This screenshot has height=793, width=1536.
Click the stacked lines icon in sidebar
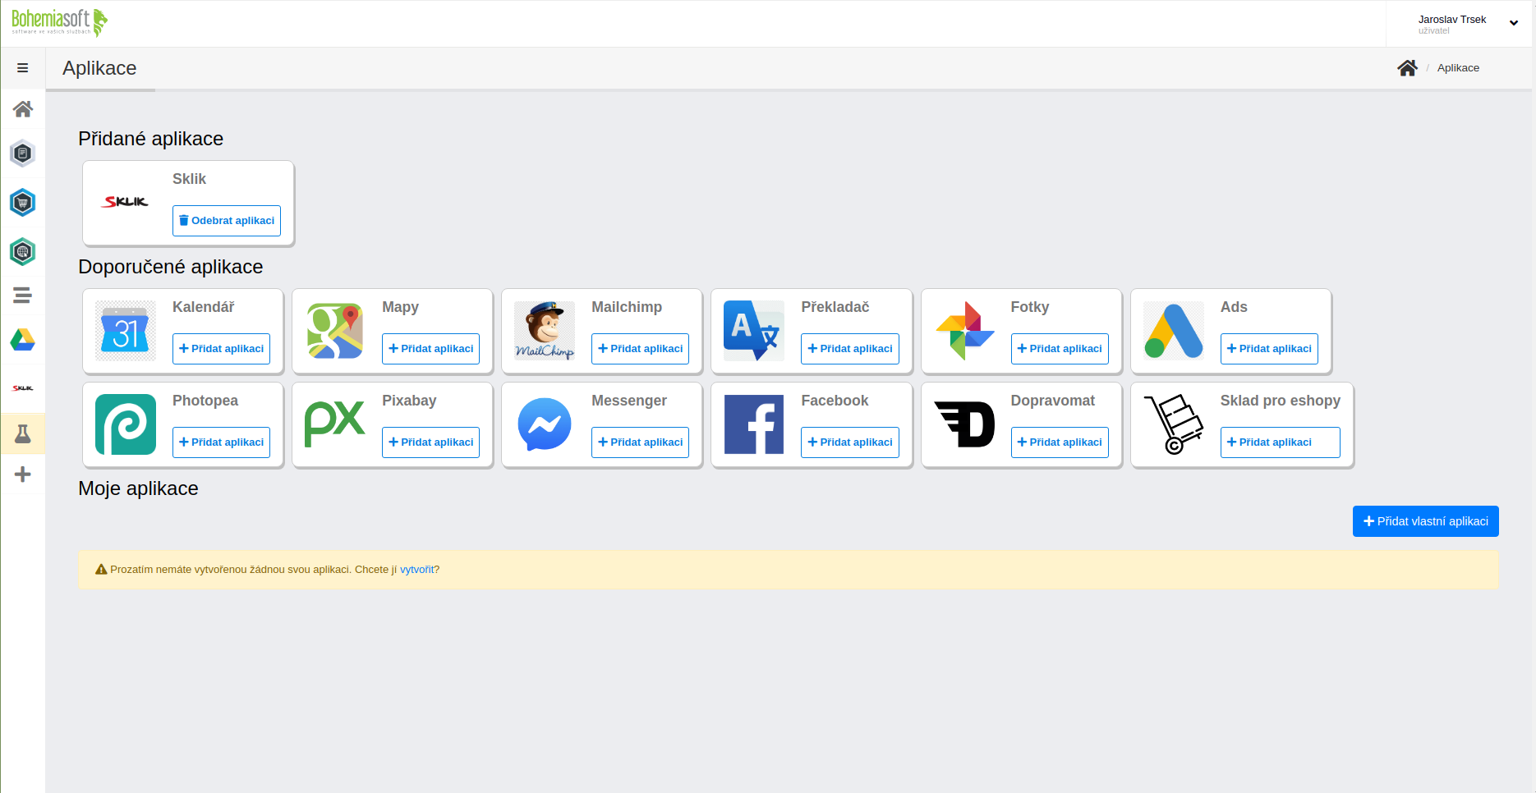tap(23, 296)
